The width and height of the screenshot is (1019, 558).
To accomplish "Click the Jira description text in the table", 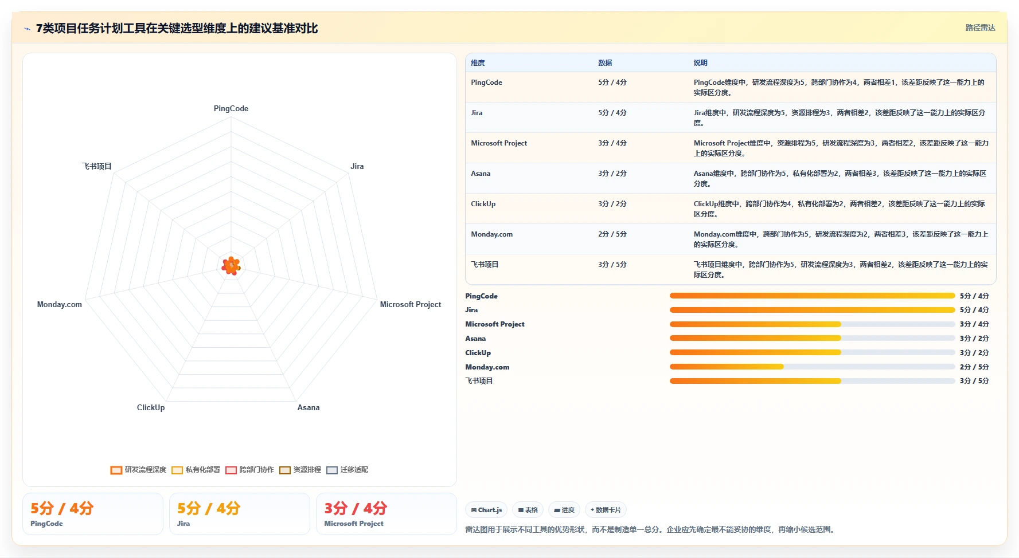I will click(x=840, y=117).
